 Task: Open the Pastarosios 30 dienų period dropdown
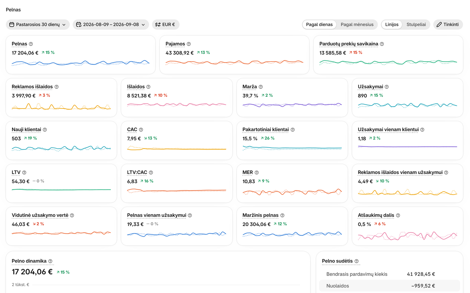point(38,25)
